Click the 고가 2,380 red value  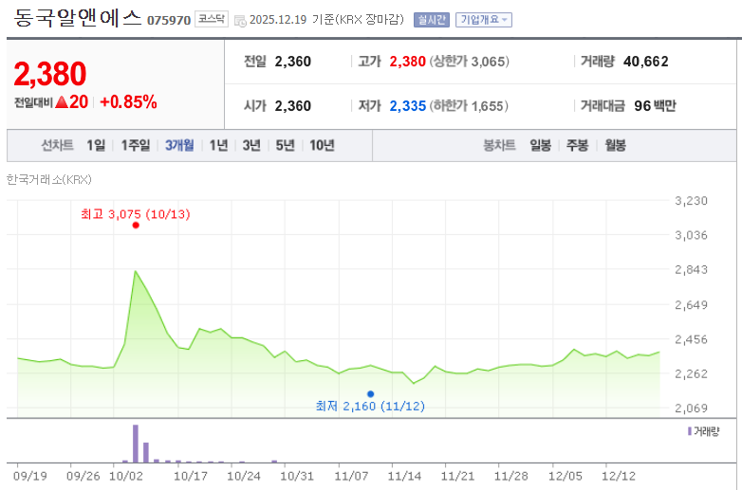pyautogui.click(x=407, y=62)
